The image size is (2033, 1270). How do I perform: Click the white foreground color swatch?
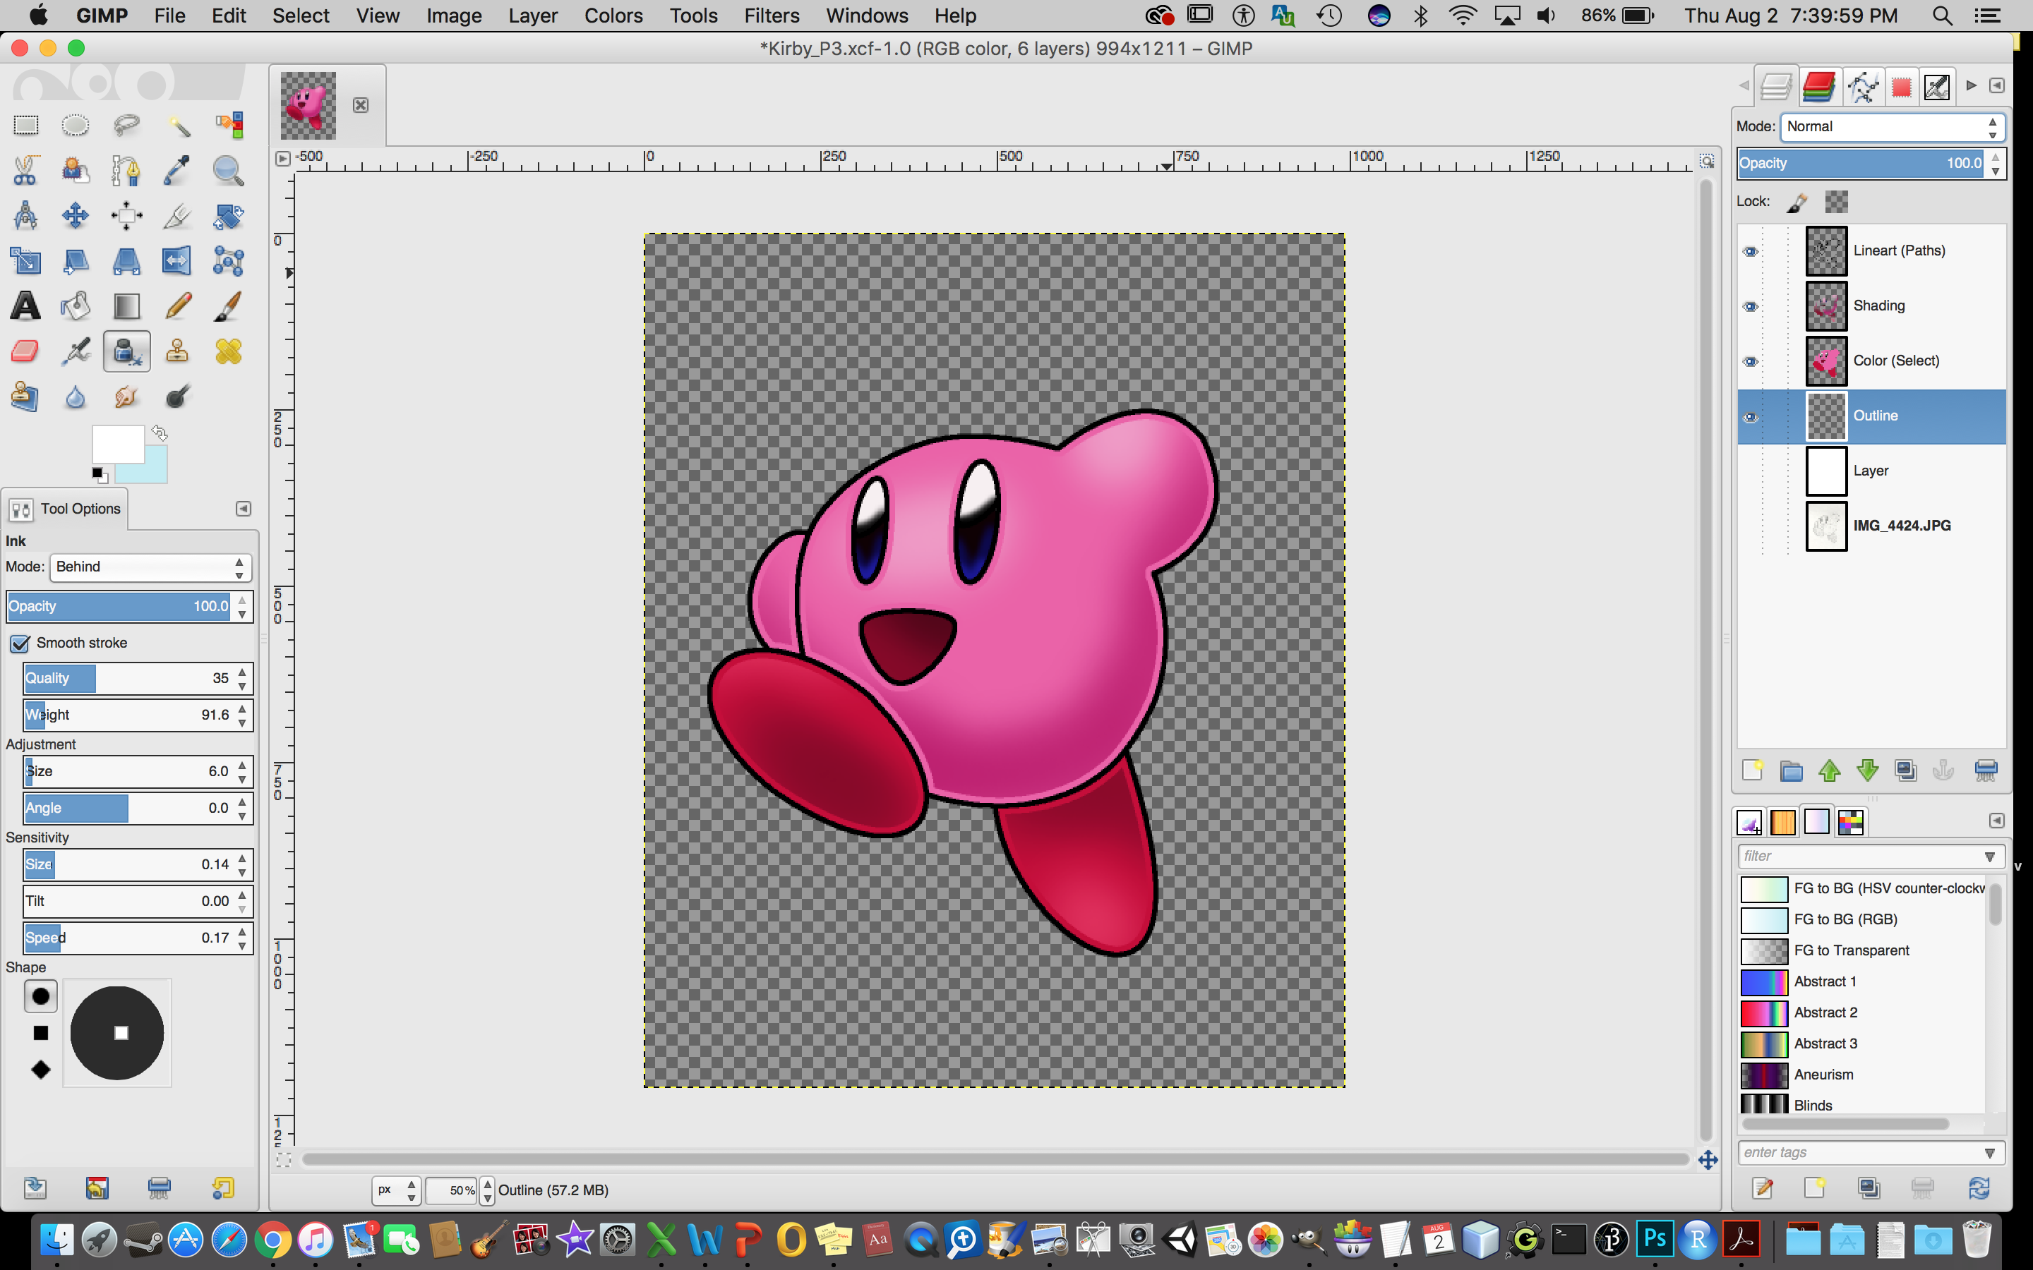[118, 444]
